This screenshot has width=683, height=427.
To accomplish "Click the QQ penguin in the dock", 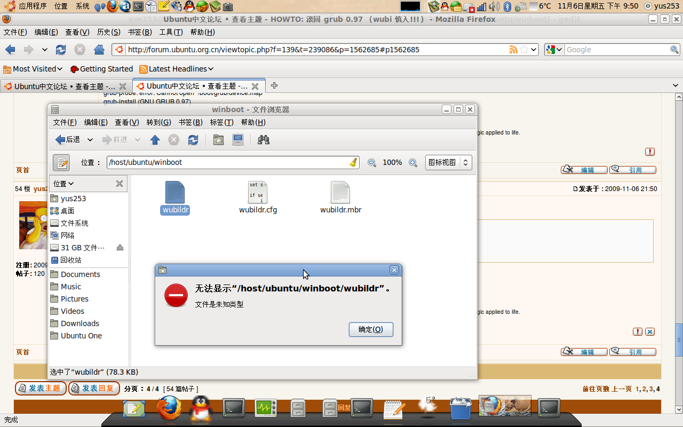I will (x=201, y=409).
